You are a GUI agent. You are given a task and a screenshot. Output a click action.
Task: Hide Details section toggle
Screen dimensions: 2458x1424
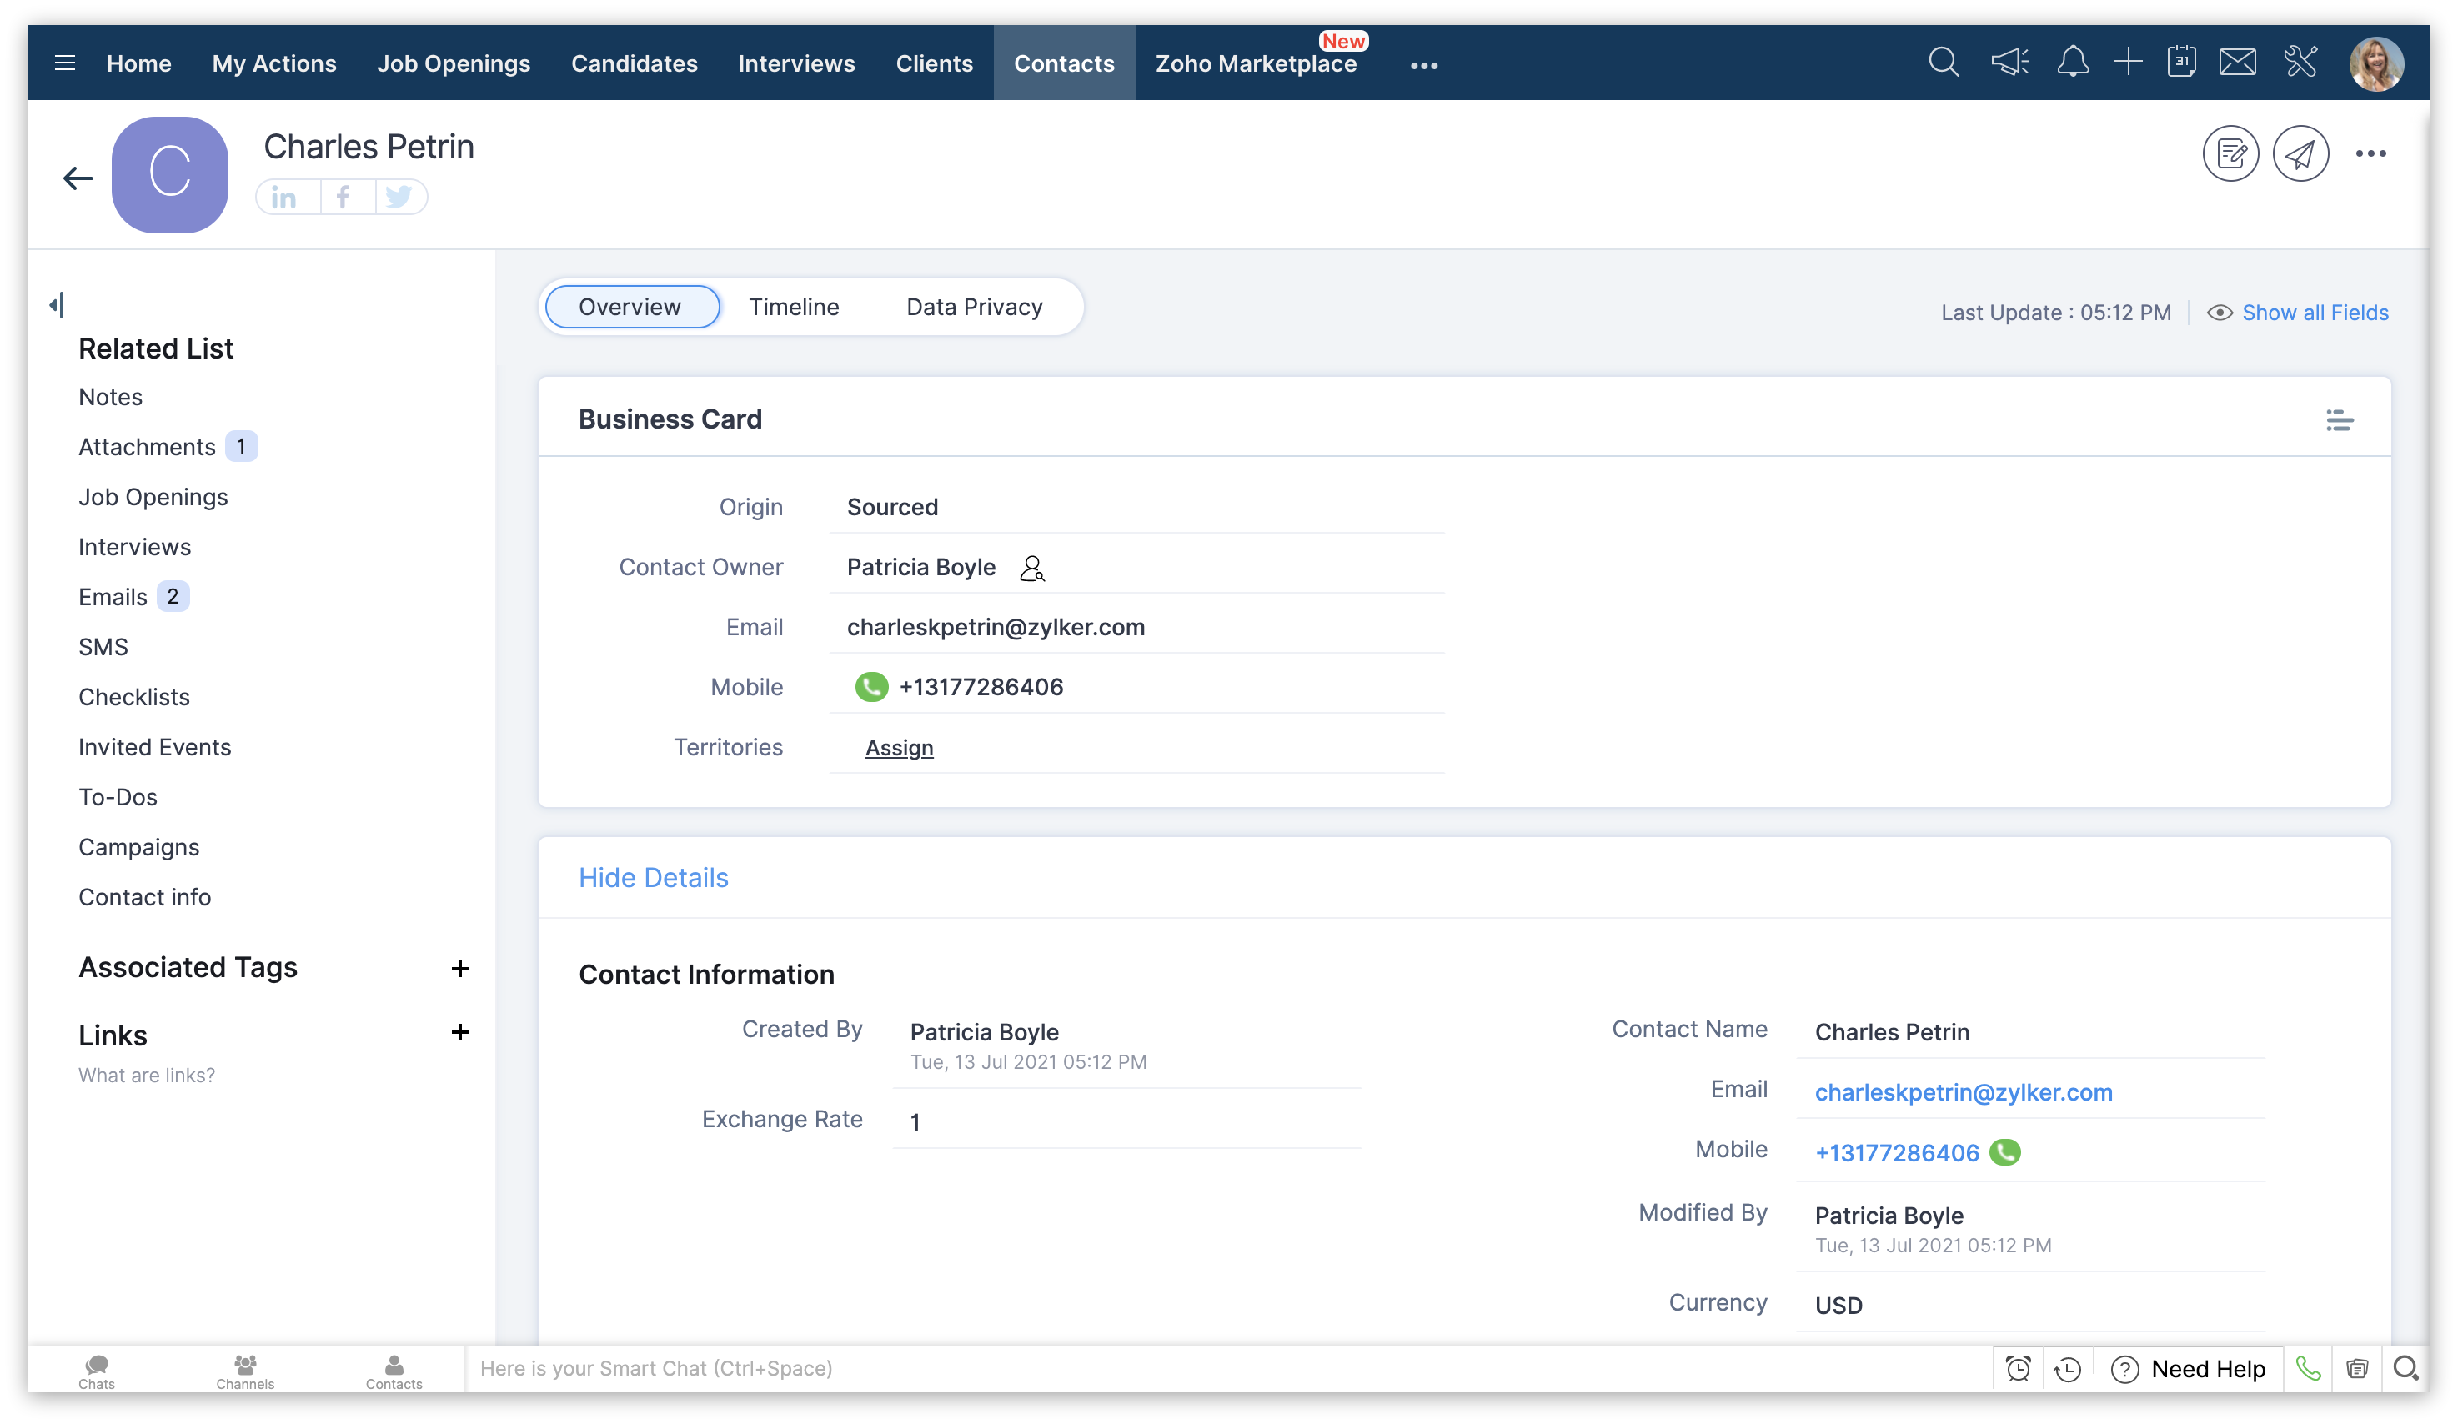pos(653,878)
